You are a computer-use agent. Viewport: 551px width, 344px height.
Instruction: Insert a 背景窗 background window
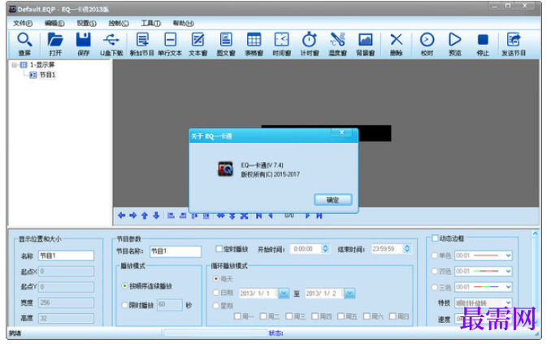pyautogui.click(x=366, y=40)
